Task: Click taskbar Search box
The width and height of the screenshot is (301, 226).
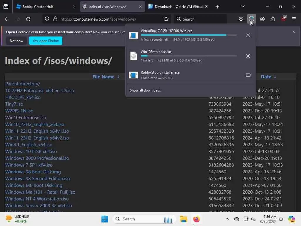Action: (144, 219)
